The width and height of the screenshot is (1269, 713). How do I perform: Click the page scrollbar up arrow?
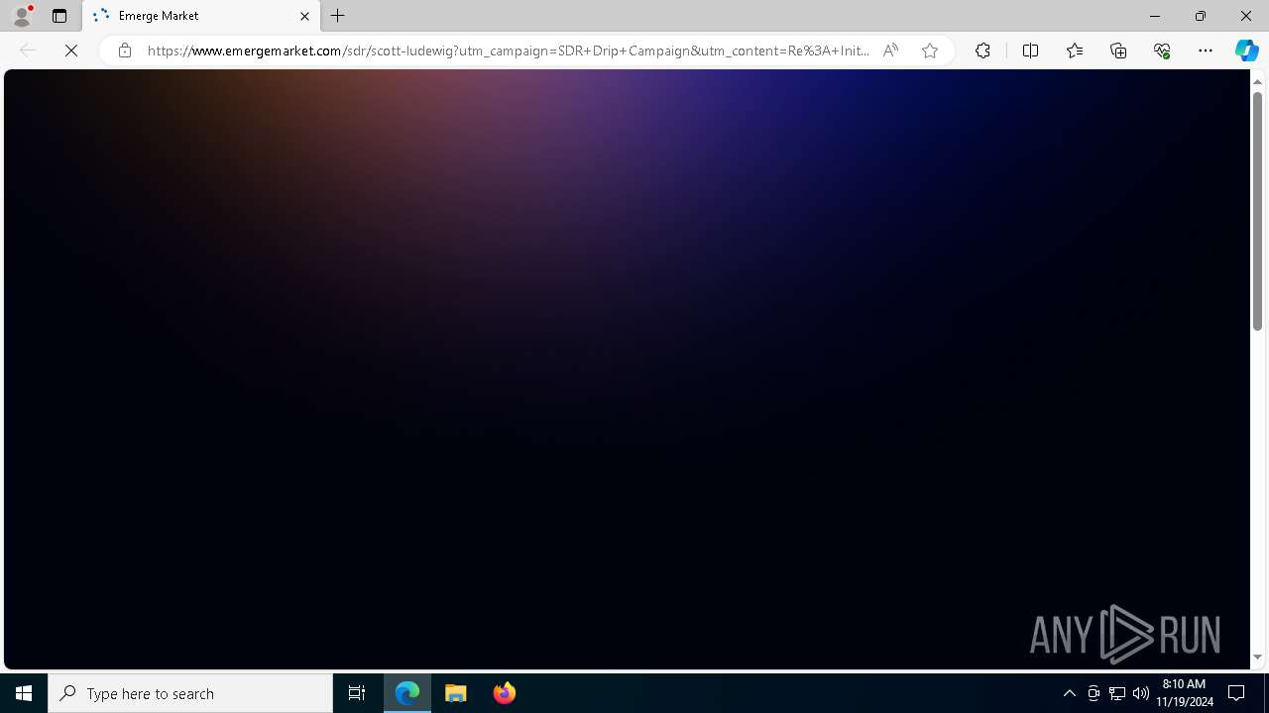[1257, 81]
